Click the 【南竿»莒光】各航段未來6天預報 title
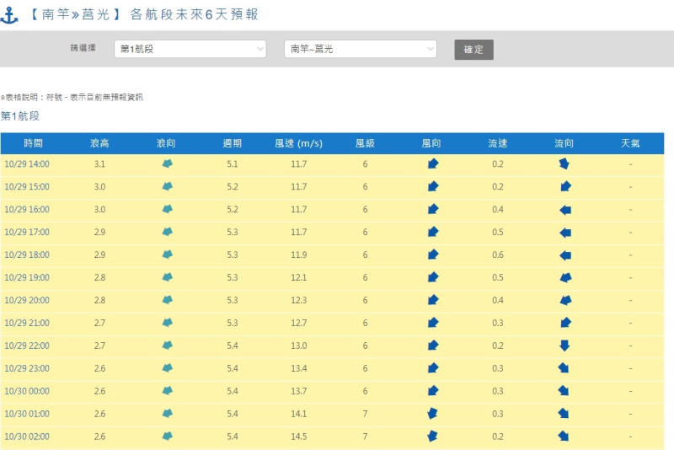674x450 pixels. tap(143, 14)
